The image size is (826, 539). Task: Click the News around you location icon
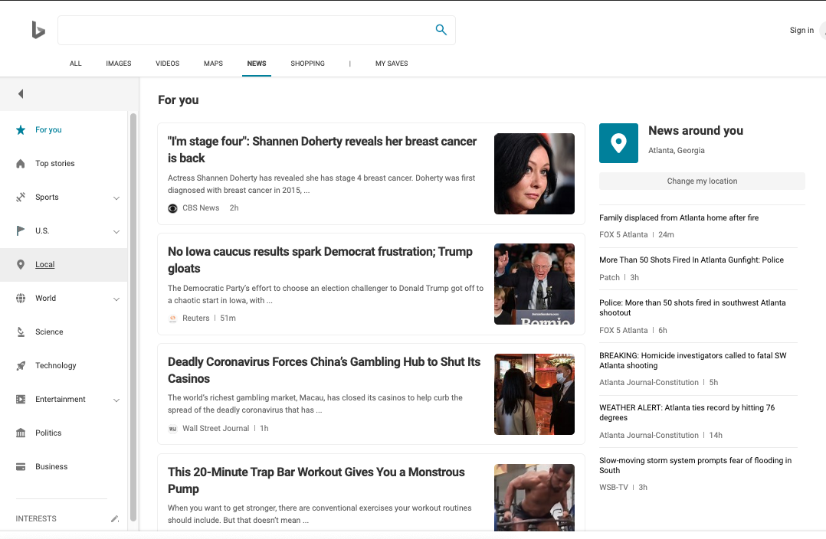618,143
